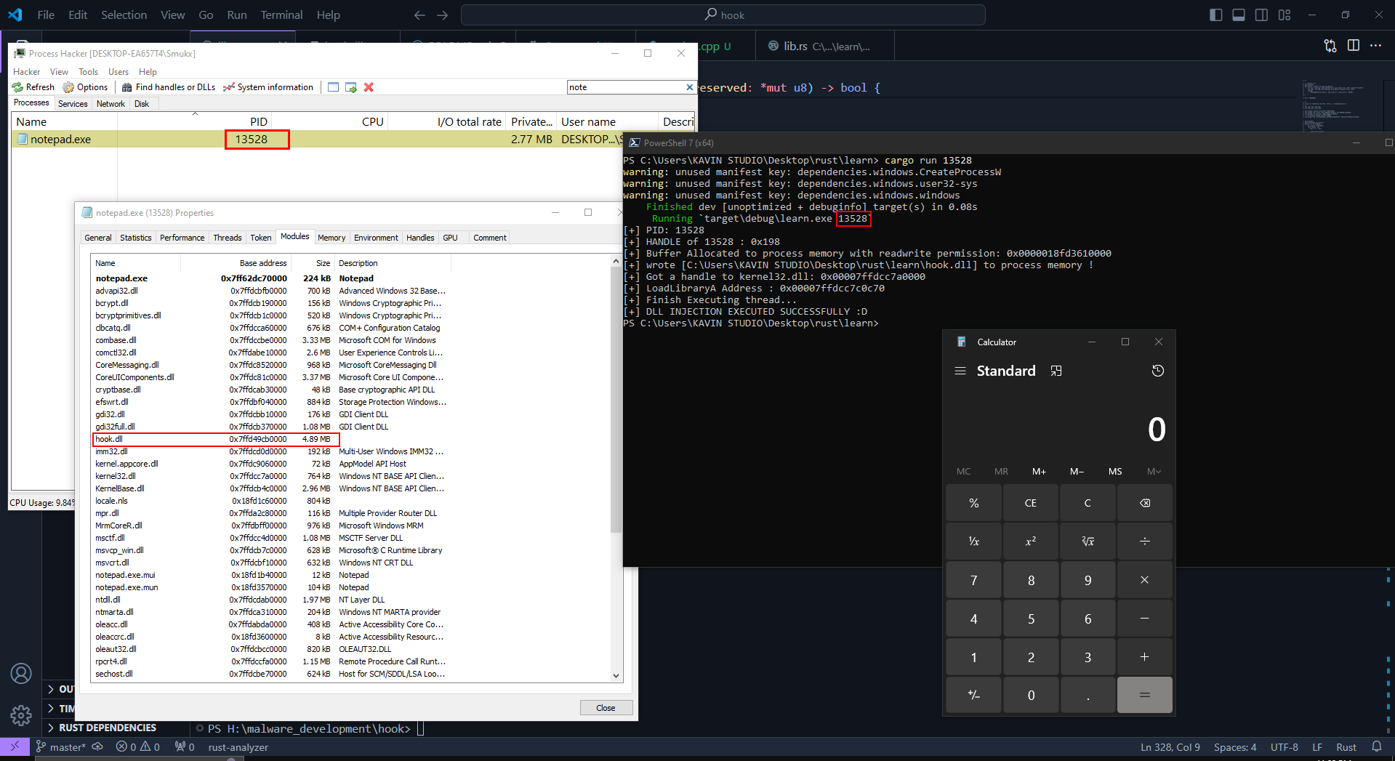Image resolution: width=1395 pixels, height=761 pixels.
Task: Split the editor right
Action: (1354, 46)
